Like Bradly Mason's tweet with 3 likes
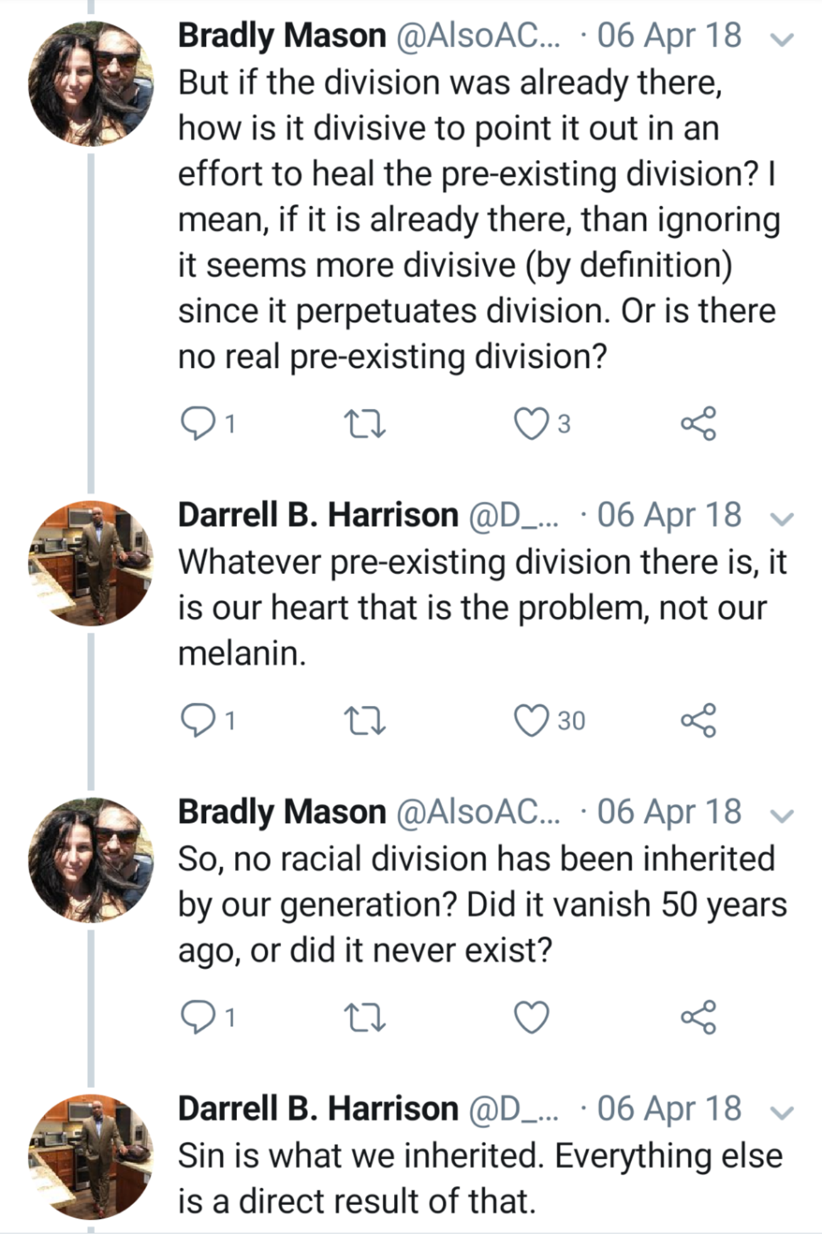 (531, 423)
